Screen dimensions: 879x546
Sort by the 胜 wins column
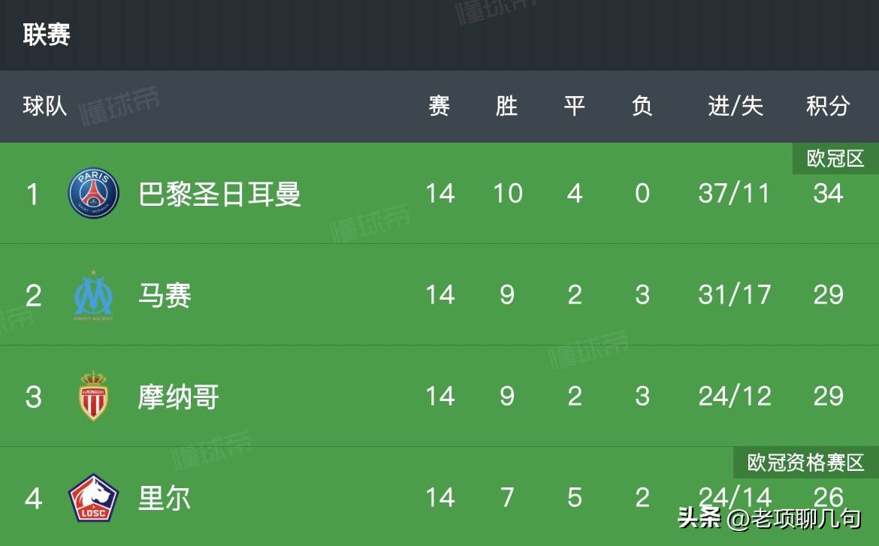pyautogui.click(x=506, y=107)
